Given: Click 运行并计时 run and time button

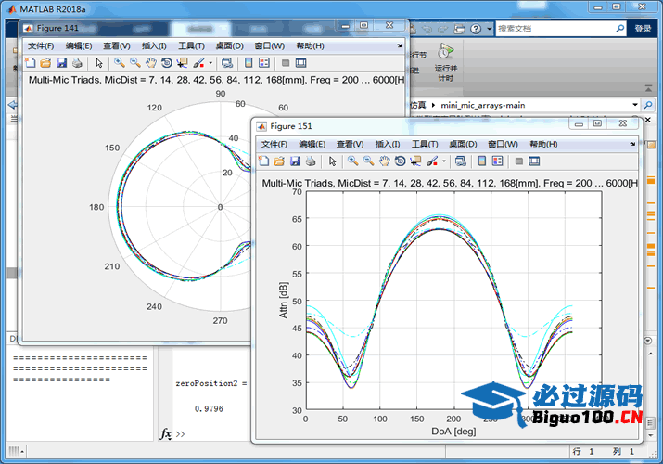Looking at the screenshot, I should pos(446,62).
